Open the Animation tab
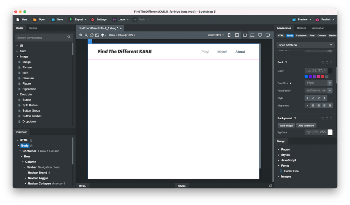Viewport: 350px width, 205px height. point(318,28)
